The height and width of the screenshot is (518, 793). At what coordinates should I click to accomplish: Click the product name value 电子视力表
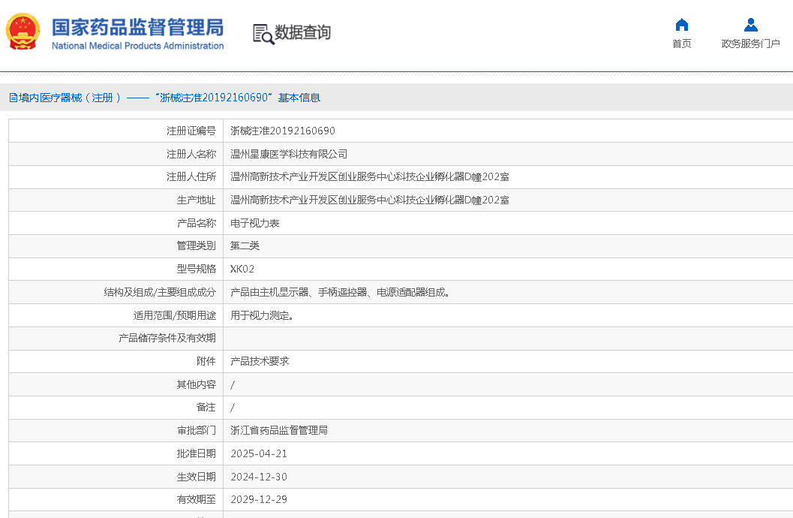(x=254, y=223)
